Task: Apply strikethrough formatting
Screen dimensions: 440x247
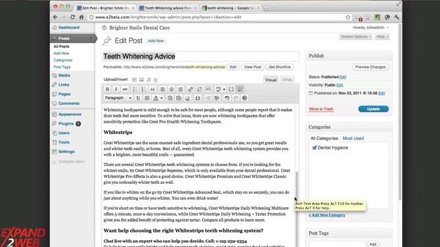Action: tap(125, 89)
